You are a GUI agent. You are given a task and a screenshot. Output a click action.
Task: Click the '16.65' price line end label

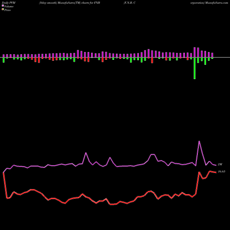pyautogui.click(x=222, y=172)
